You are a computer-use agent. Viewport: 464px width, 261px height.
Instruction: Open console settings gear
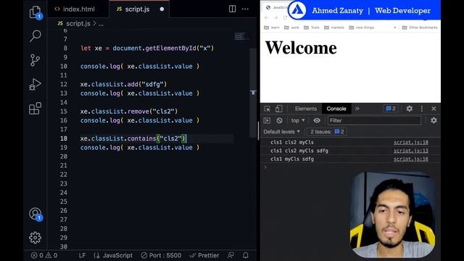click(x=434, y=120)
